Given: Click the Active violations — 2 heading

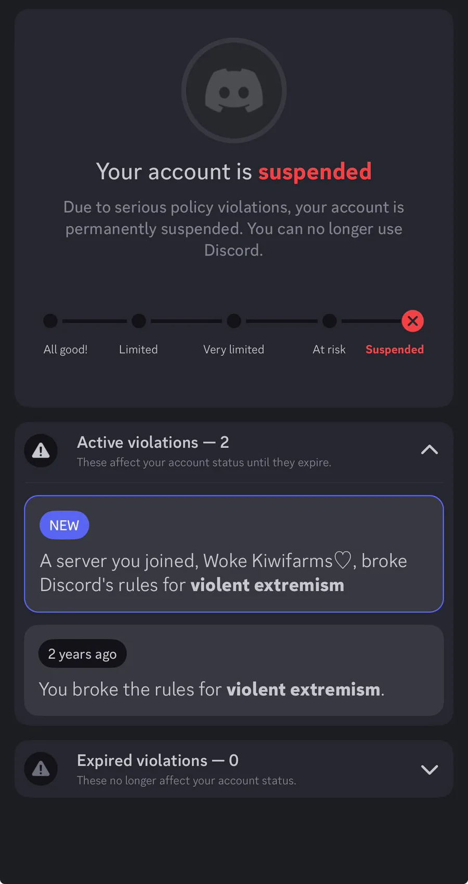Looking at the screenshot, I should [153, 443].
